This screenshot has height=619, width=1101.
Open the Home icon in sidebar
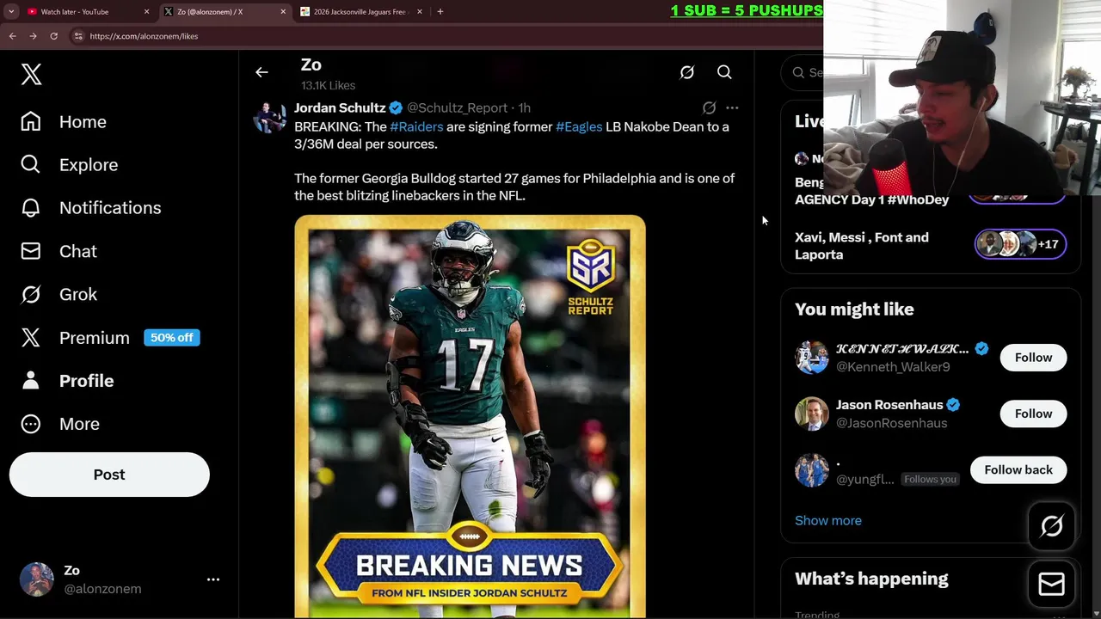tap(31, 122)
